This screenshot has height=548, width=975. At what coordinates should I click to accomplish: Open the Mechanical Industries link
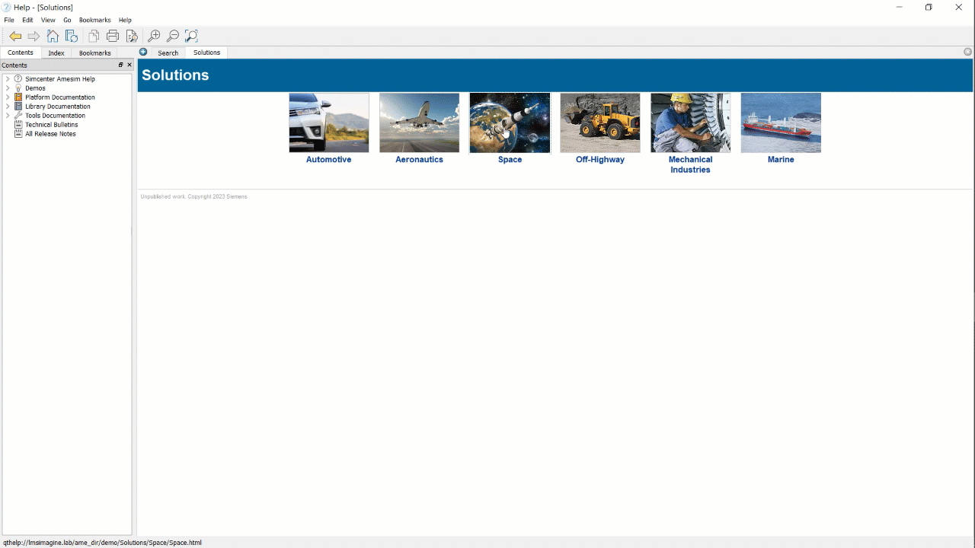690,164
